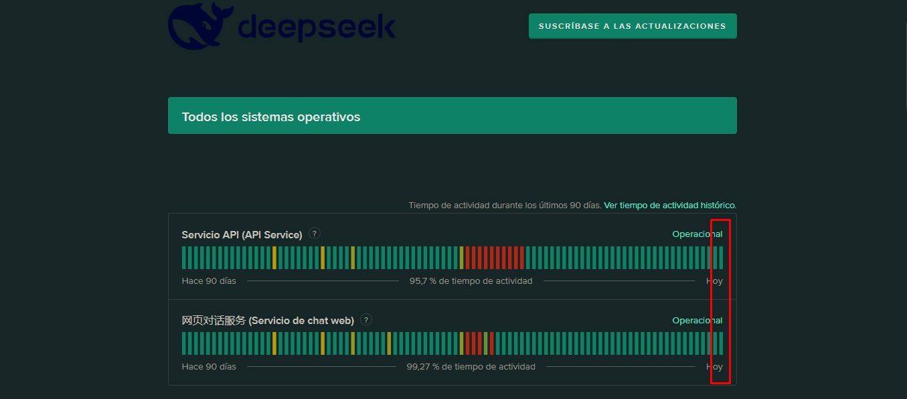Select first yellow bar in API Service uptime
The image size is (907, 399).
tap(274, 258)
